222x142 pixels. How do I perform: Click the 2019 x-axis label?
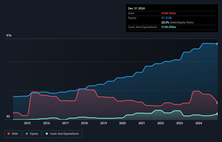(104, 123)
